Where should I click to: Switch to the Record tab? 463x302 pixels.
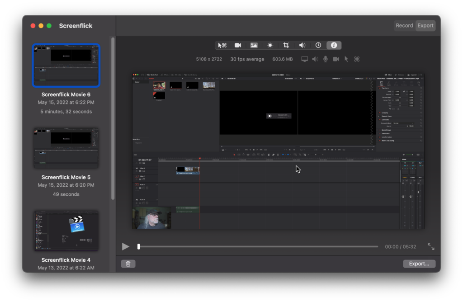[404, 26]
